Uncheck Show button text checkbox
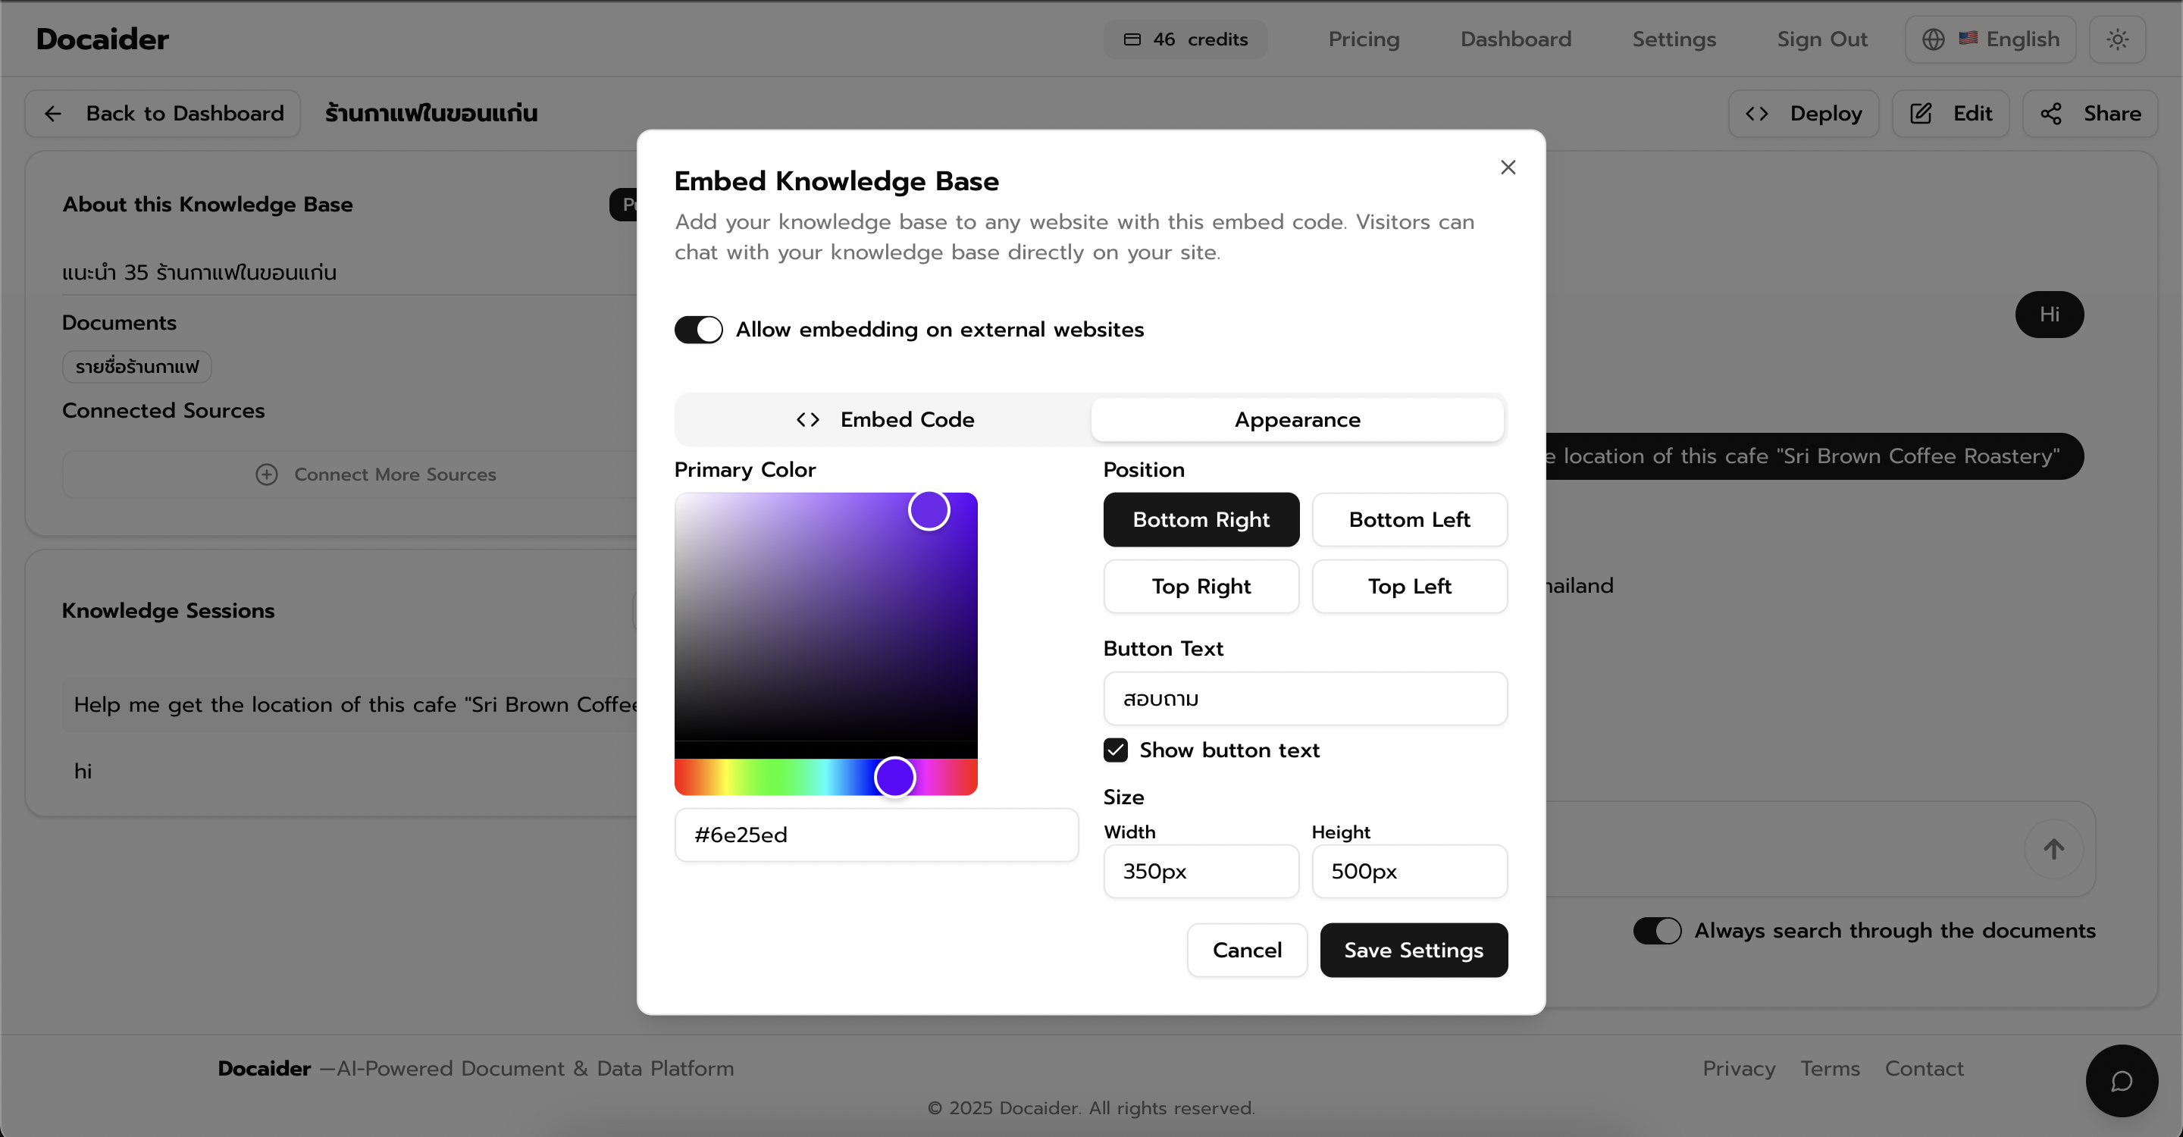This screenshot has height=1137, width=2183. click(1115, 750)
